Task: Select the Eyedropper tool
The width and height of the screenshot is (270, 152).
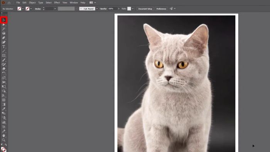Action: [x=3, y=109]
